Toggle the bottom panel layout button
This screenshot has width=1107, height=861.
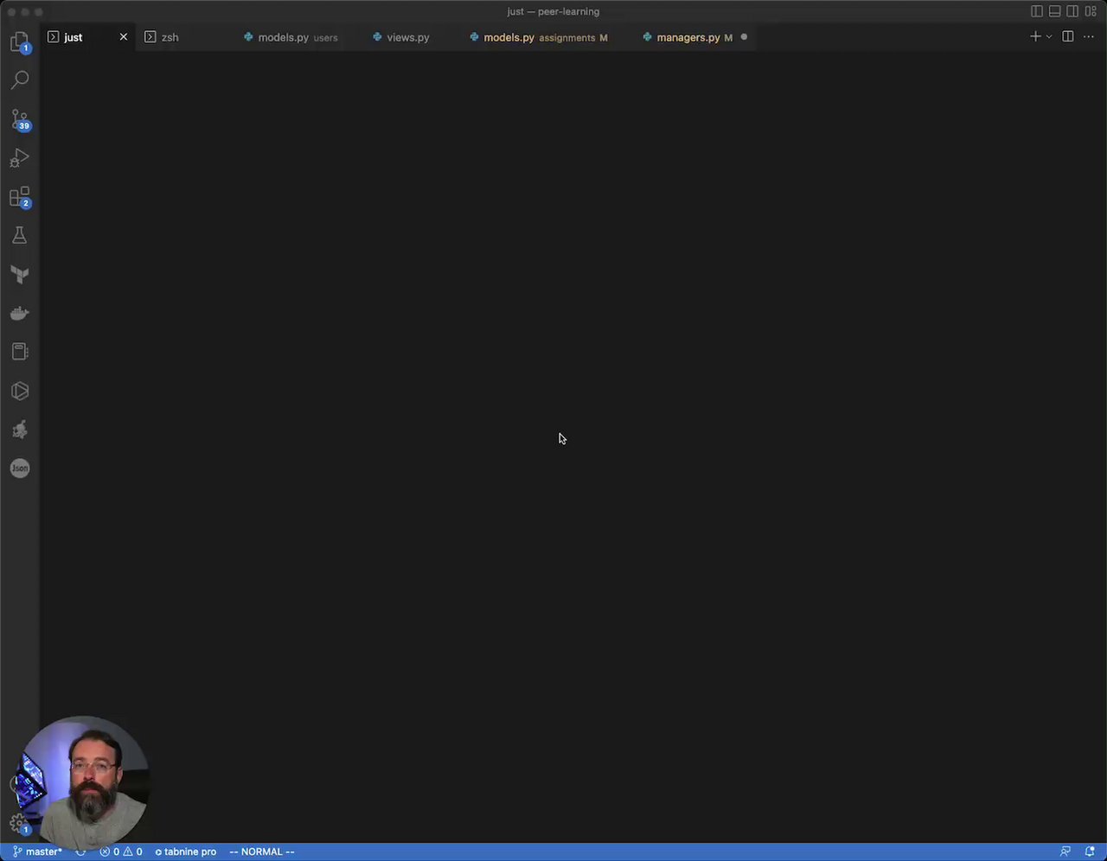(1055, 11)
